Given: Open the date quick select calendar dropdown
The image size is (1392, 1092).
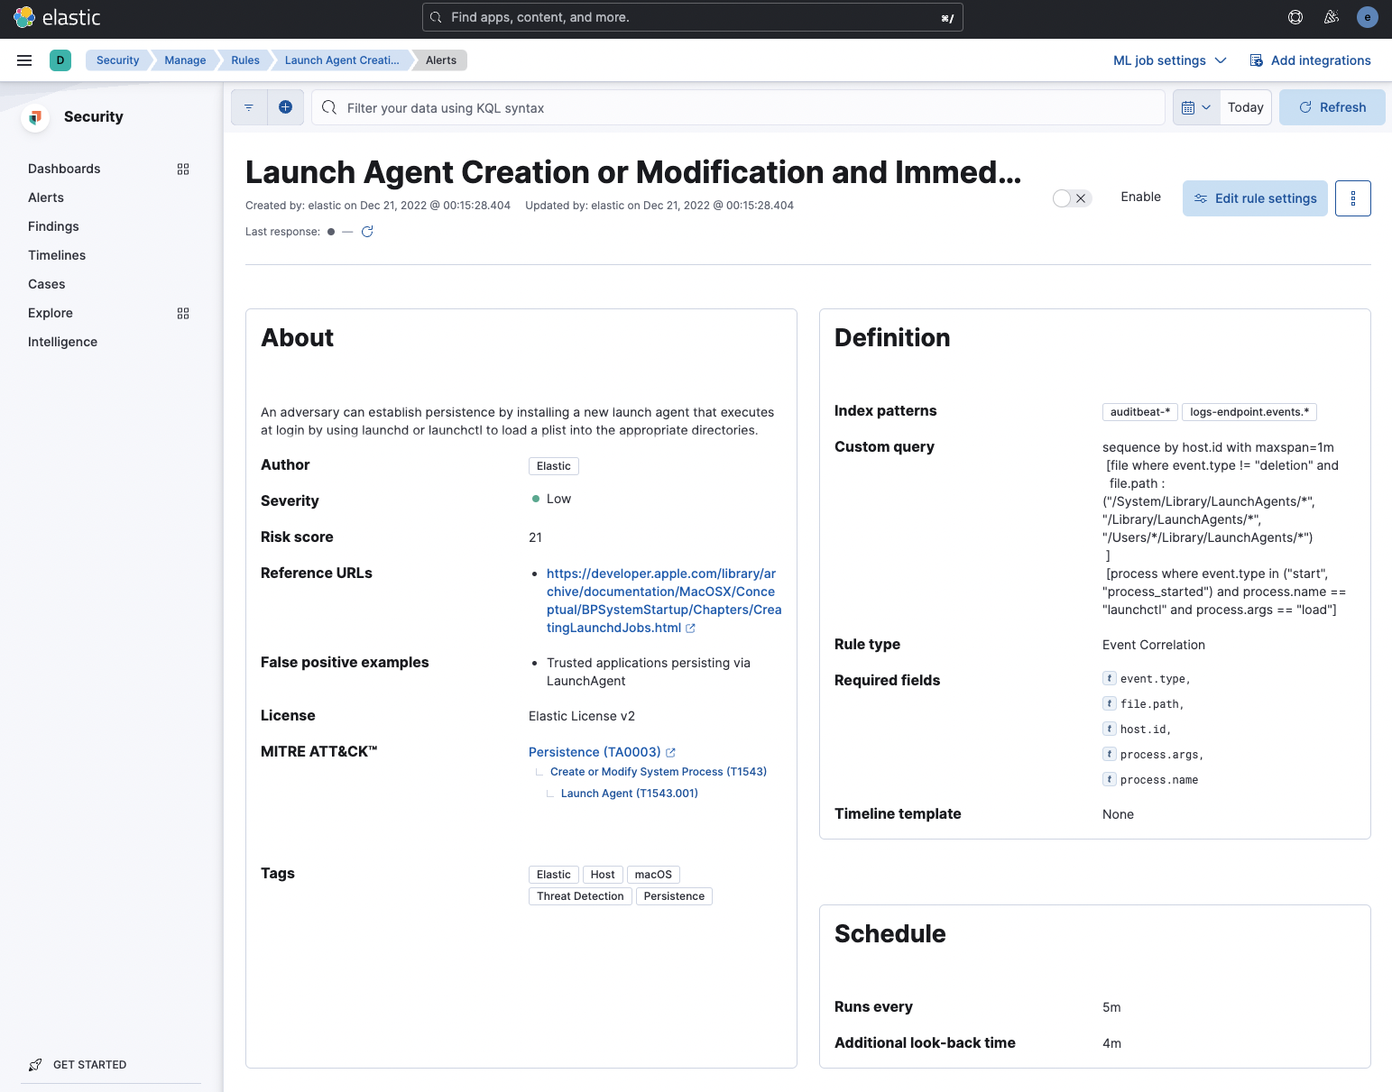Looking at the screenshot, I should pyautogui.click(x=1196, y=106).
